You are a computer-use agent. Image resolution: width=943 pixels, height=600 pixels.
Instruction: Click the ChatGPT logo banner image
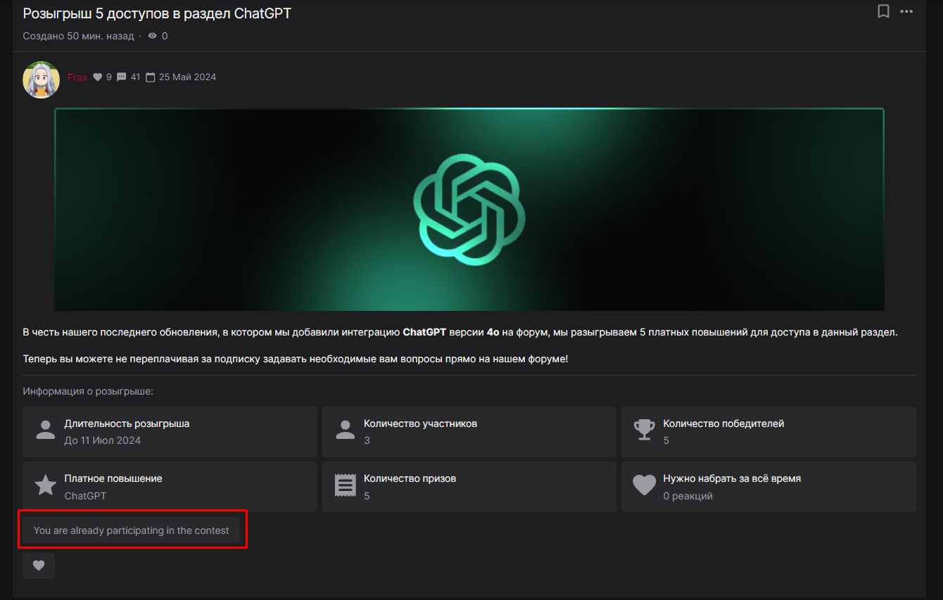pos(469,210)
